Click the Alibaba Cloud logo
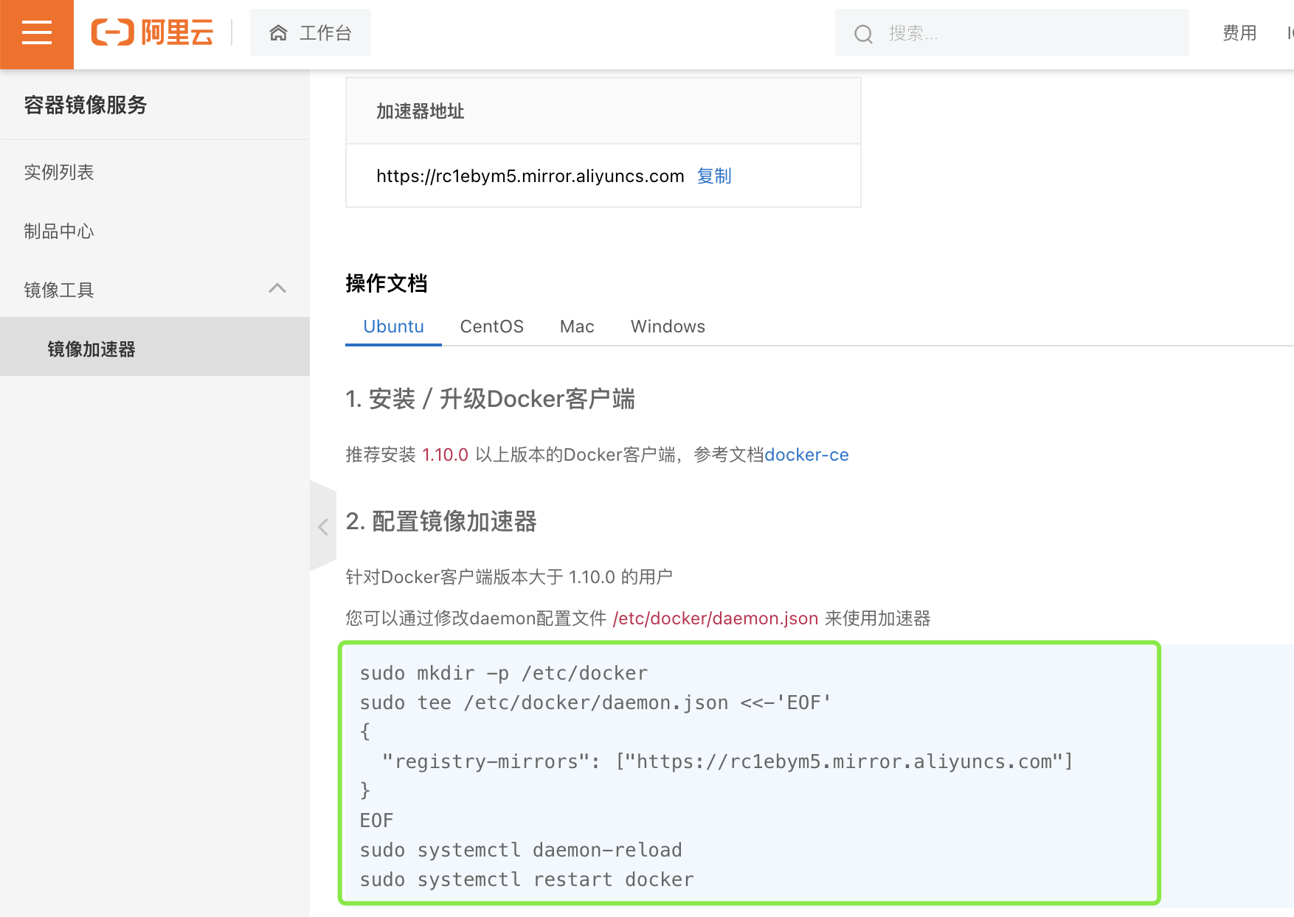Image resolution: width=1294 pixels, height=917 pixels. coord(152,32)
